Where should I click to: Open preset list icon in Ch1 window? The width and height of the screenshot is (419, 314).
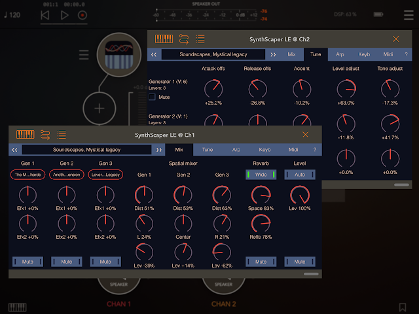click(x=62, y=135)
